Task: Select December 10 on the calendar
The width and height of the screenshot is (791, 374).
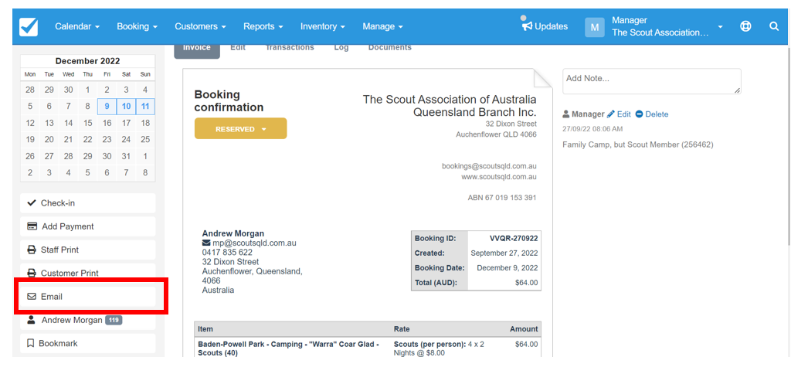Action: click(126, 107)
